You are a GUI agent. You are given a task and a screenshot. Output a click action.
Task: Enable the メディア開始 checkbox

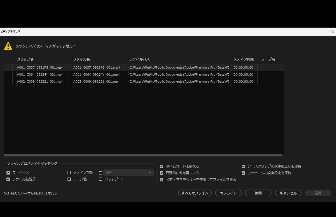[69, 172]
